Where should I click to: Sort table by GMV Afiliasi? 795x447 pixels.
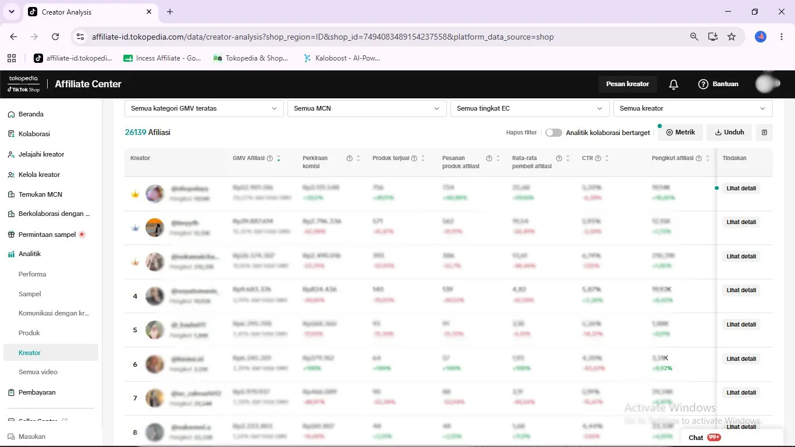pos(279,158)
